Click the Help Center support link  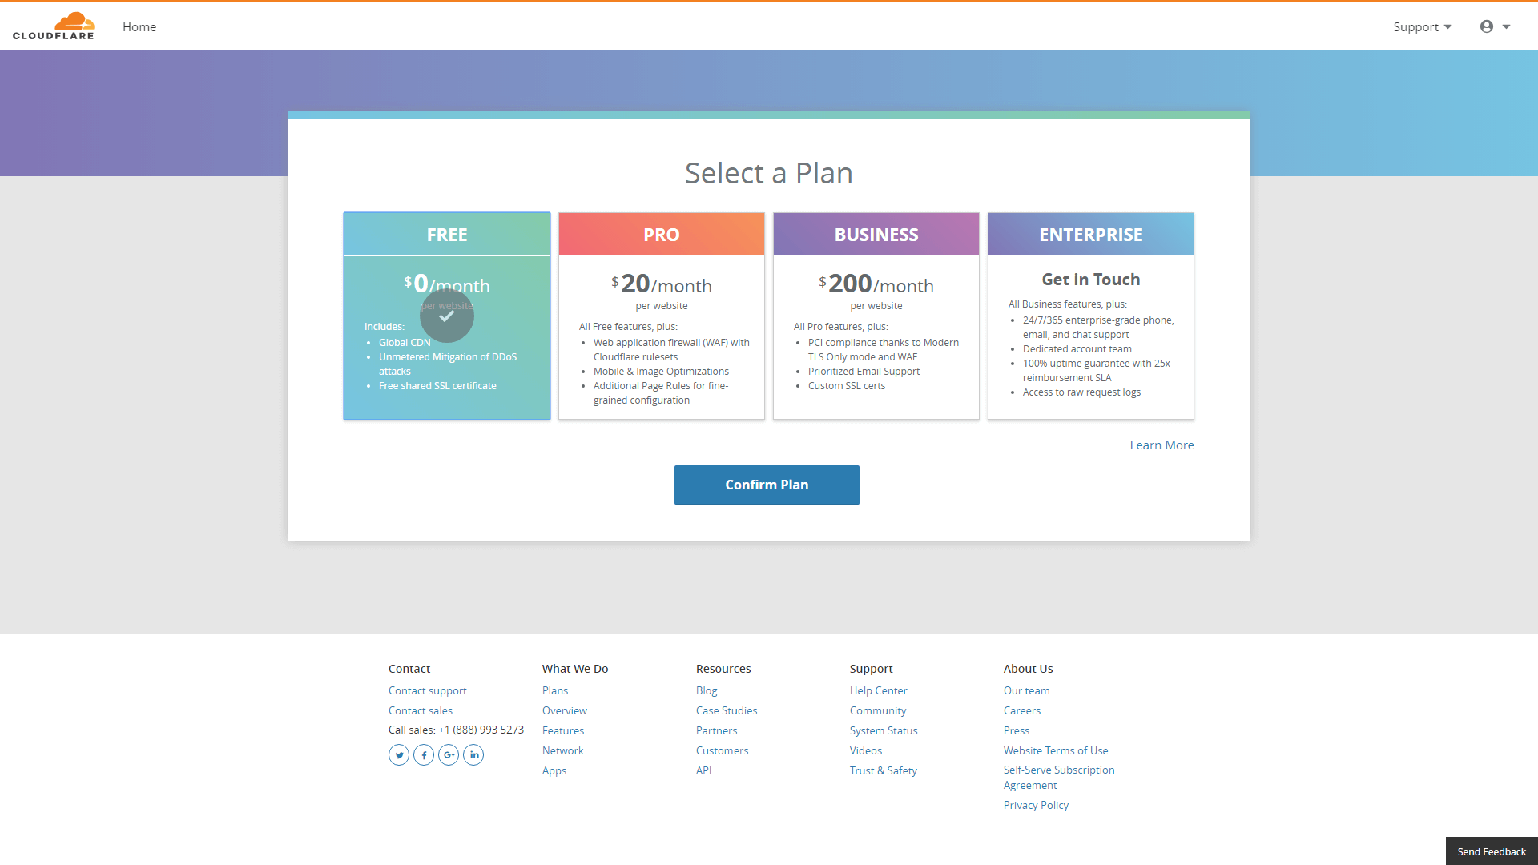pyautogui.click(x=878, y=690)
